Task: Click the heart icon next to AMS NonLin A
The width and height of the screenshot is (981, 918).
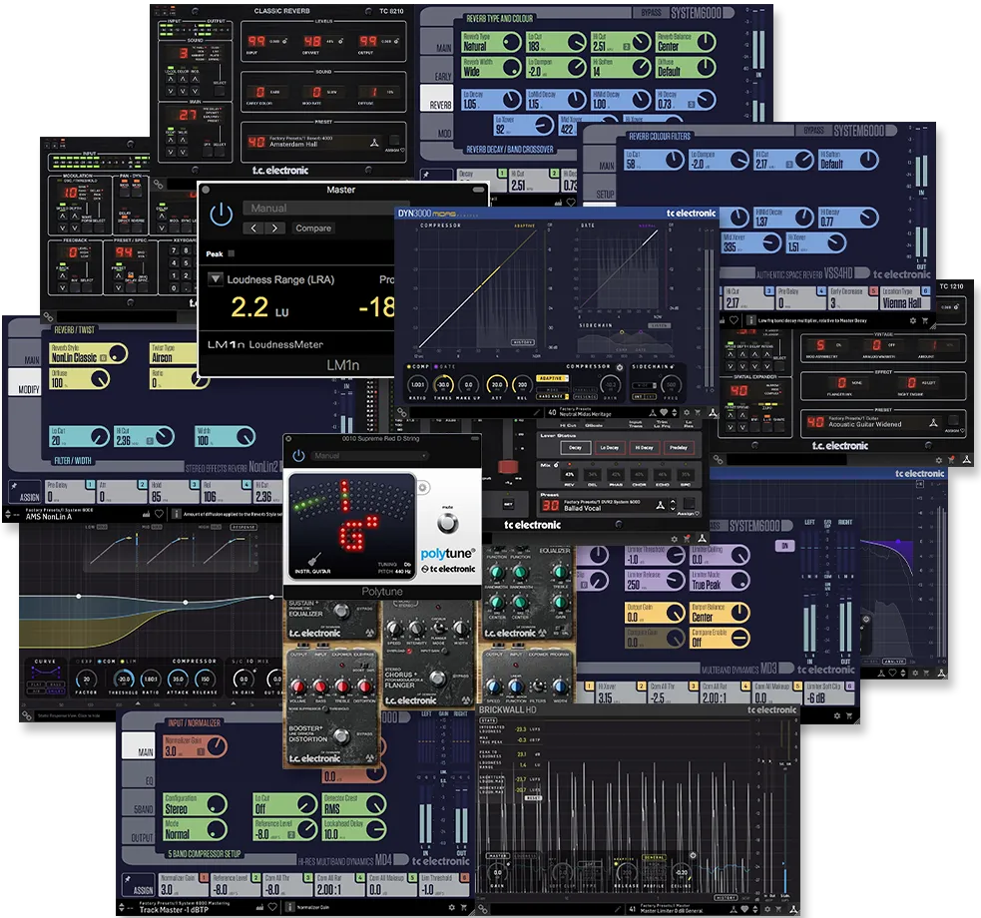Action: point(159,514)
